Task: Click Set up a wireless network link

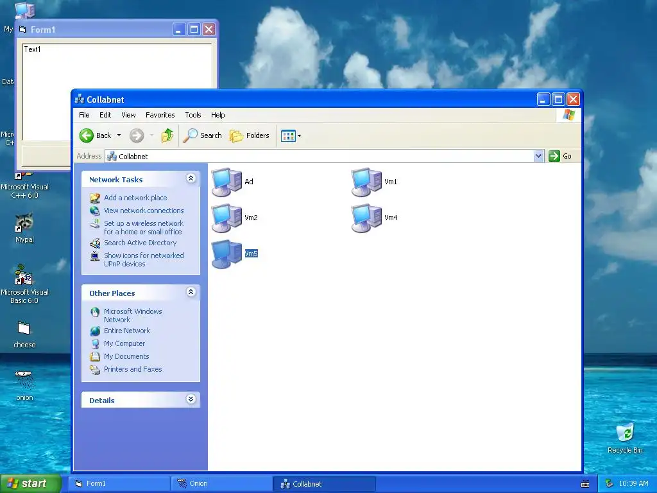Action: tap(144, 228)
